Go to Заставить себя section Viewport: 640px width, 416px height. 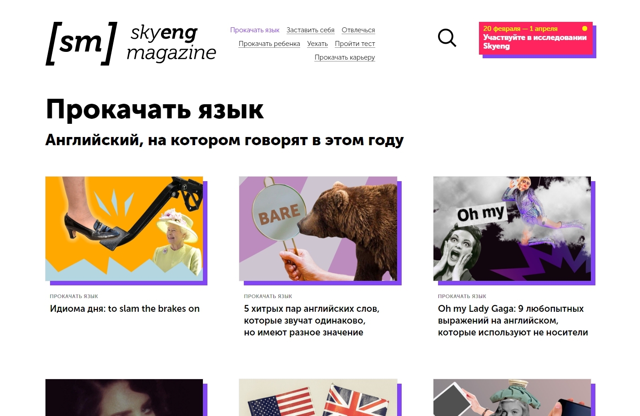310,30
